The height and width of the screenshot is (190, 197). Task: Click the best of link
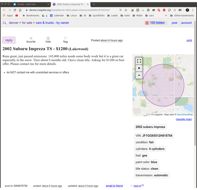[x=137, y=186]
